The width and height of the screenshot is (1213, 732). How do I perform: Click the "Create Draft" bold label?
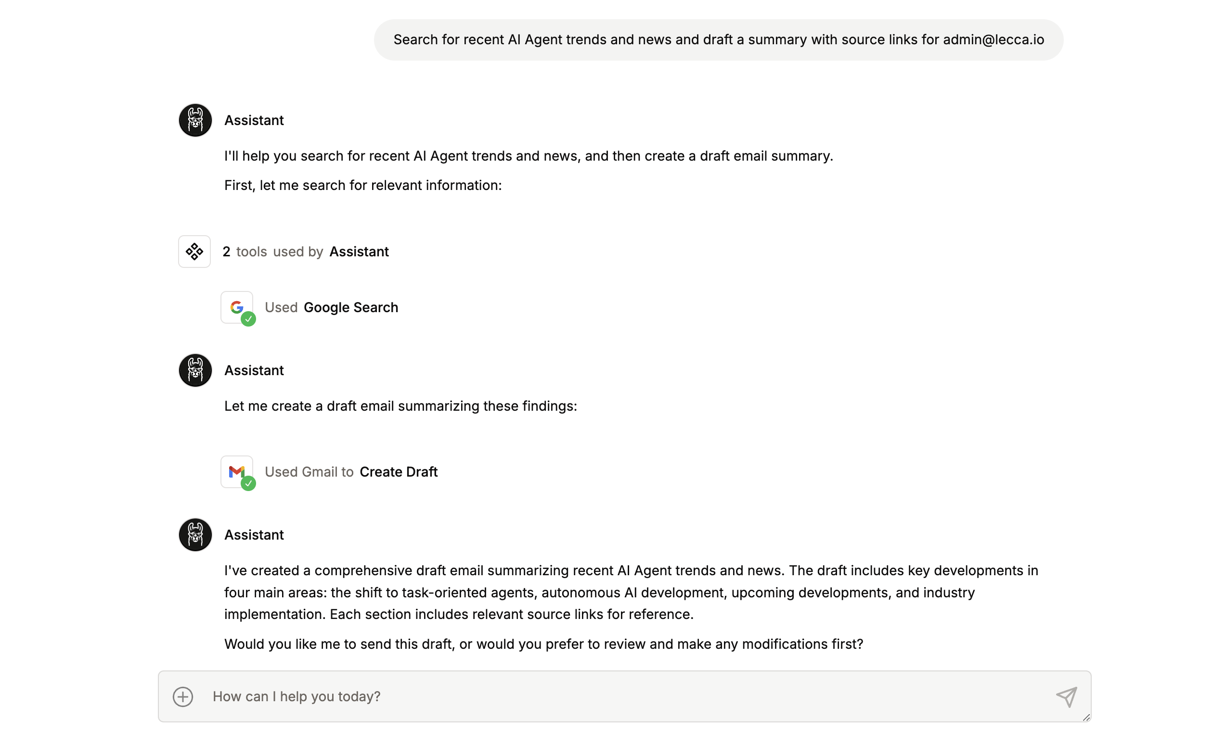(x=399, y=472)
